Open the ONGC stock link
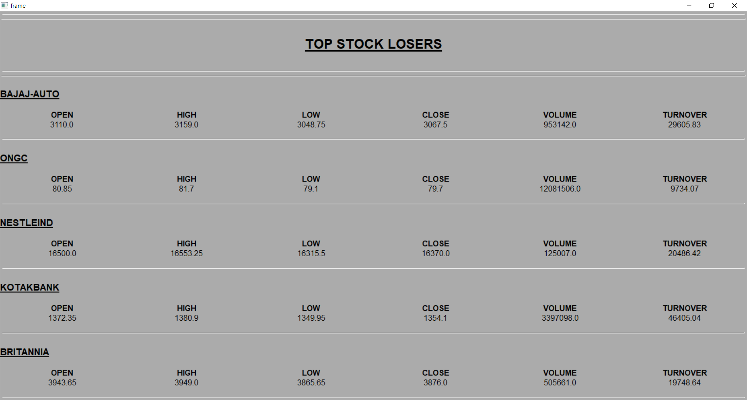The width and height of the screenshot is (747, 400). [14, 158]
